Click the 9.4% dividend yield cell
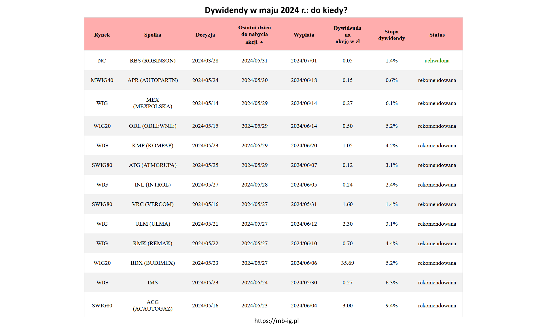The image size is (553, 331). pyautogui.click(x=391, y=306)
